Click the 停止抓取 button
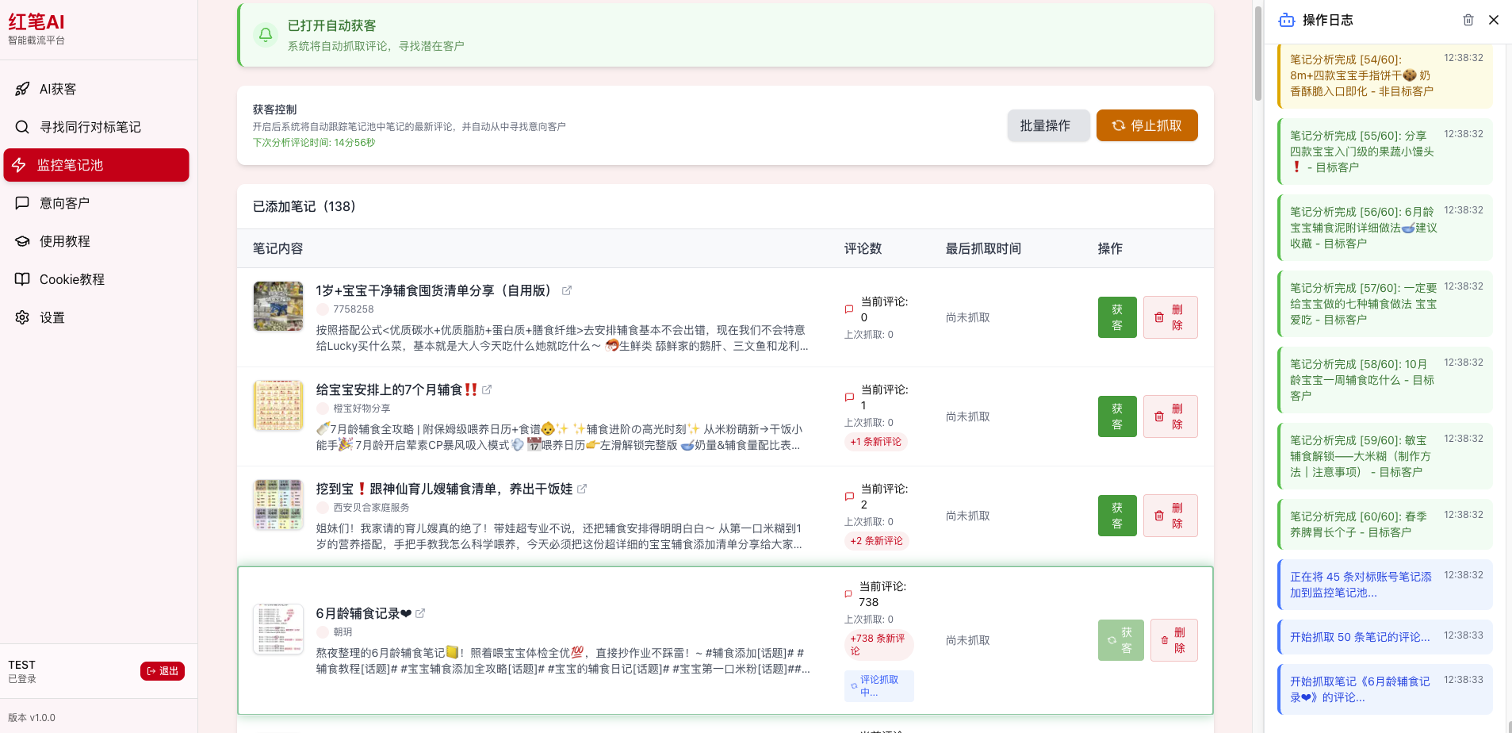The image size is (1512, 733). pyautogui.click(x=1146, y=125)
